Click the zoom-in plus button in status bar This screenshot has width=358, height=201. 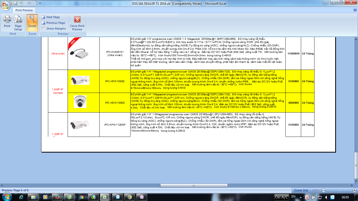[354, 190]
